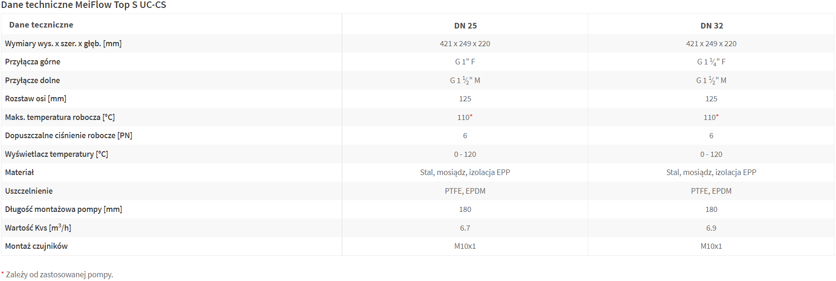
Task: Click G 1" F value under DN 25
Action: pos(465,62)
